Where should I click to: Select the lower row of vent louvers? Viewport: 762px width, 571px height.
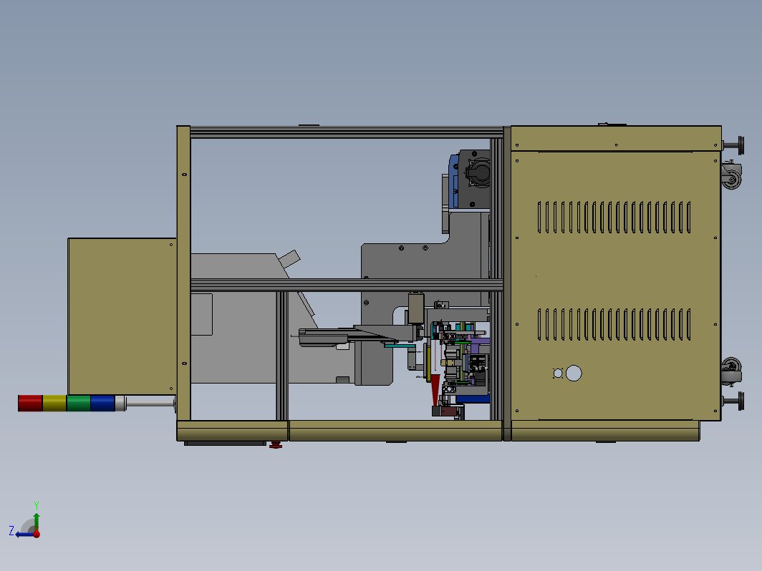point(614,324)
